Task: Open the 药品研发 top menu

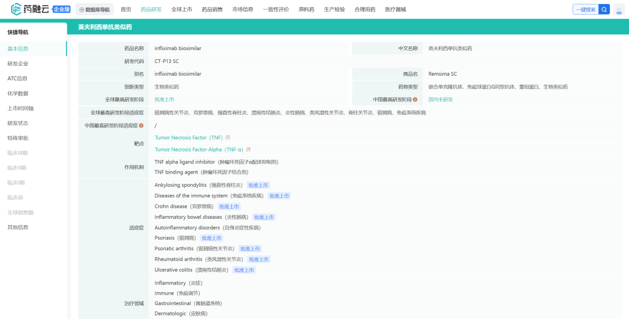Action: [151, 9]
